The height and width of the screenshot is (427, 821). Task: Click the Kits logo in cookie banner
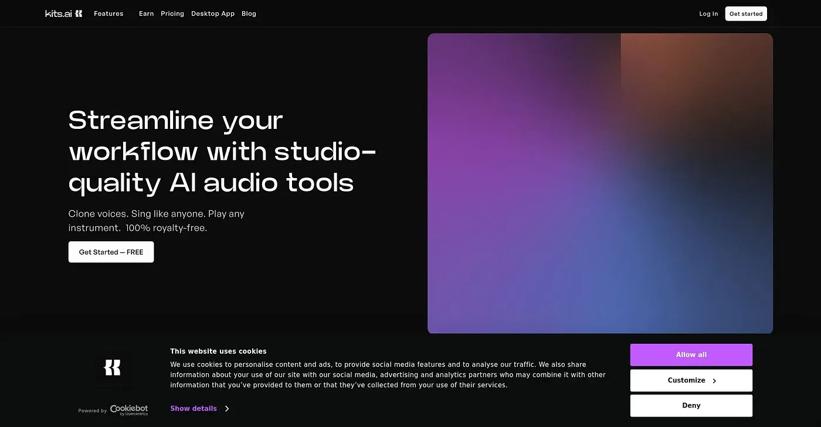click(112, 367)
